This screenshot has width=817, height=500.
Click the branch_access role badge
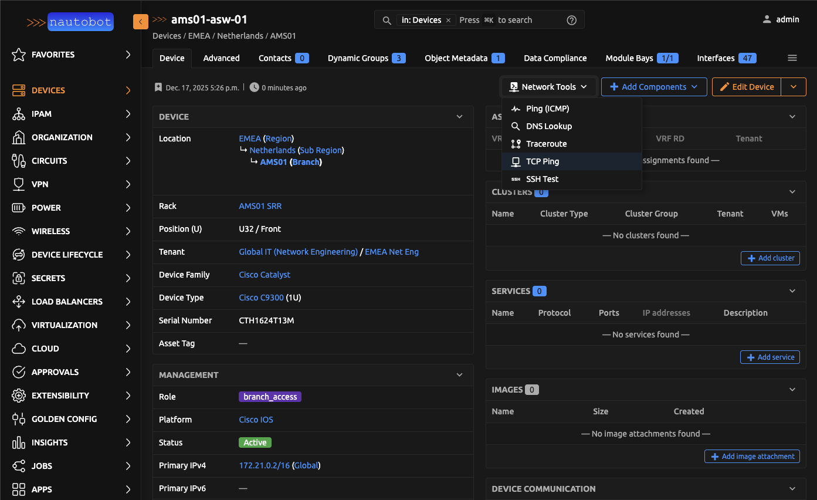(270, 397)
